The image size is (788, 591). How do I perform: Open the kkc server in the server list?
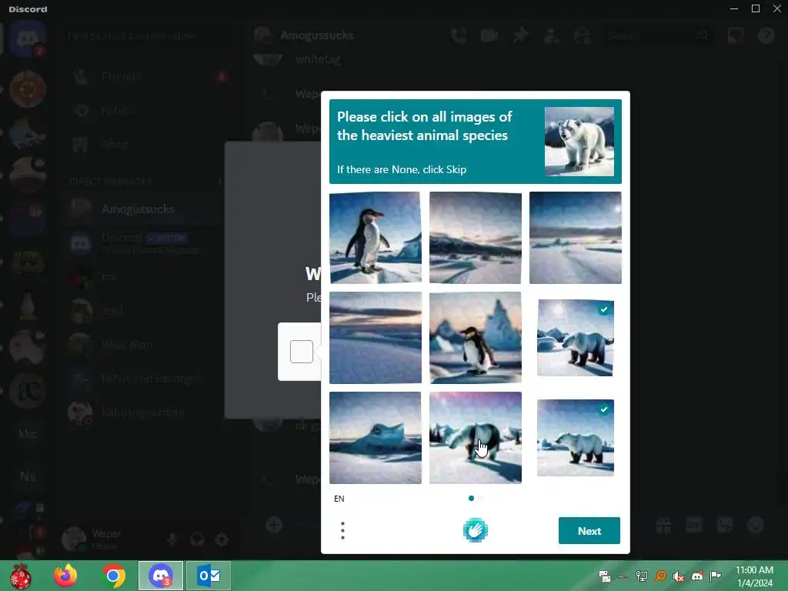(x=28, y=433)
